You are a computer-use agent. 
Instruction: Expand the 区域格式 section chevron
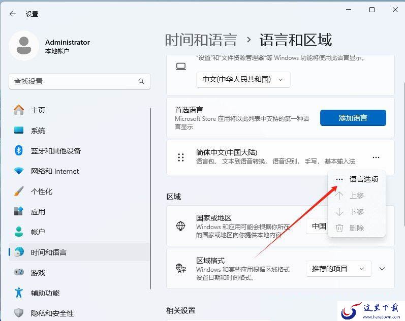(x=382, y=269)
